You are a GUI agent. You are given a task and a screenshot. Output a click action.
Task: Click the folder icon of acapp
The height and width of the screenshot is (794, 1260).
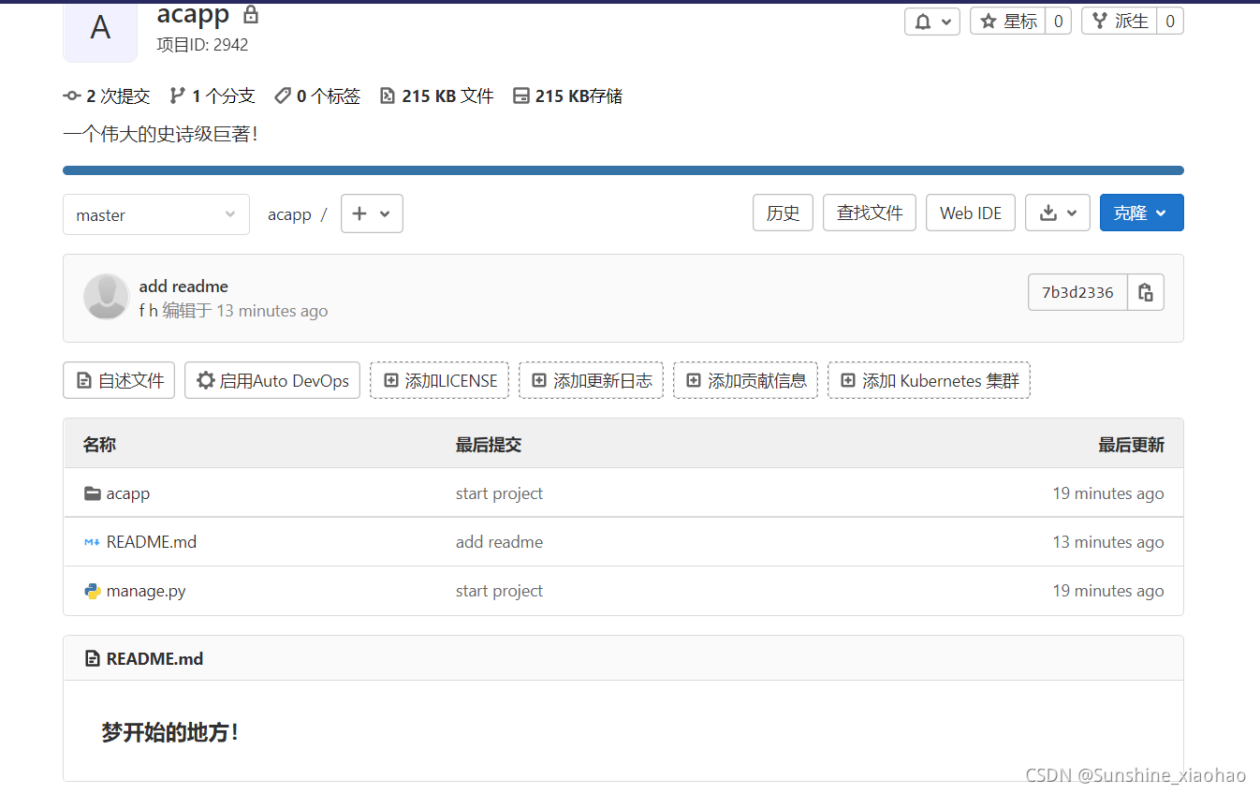93,493
